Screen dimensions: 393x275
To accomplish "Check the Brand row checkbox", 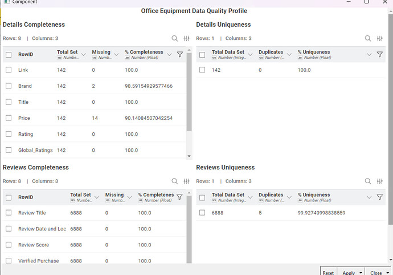I will 9,86.
